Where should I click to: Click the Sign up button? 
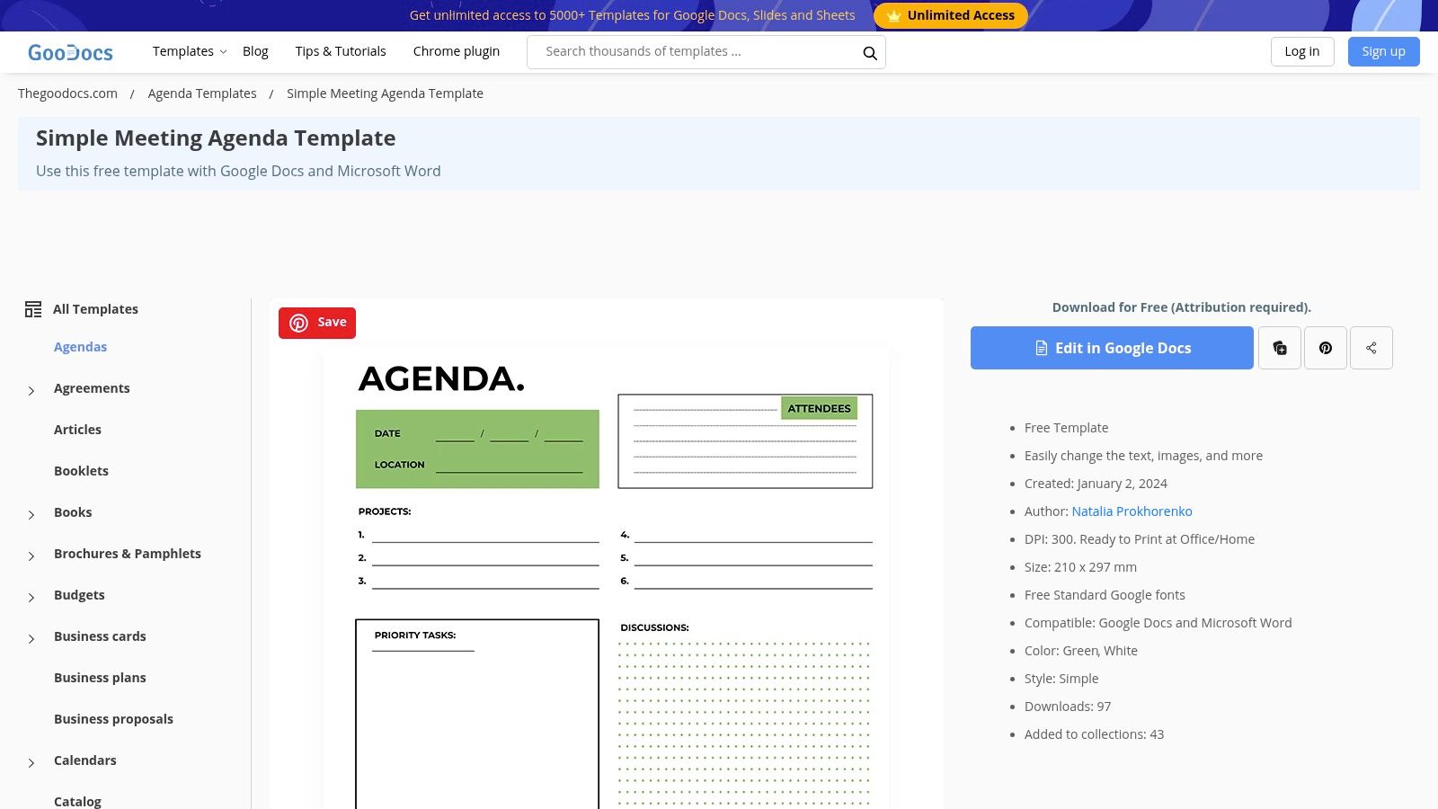pos(1383,51)
